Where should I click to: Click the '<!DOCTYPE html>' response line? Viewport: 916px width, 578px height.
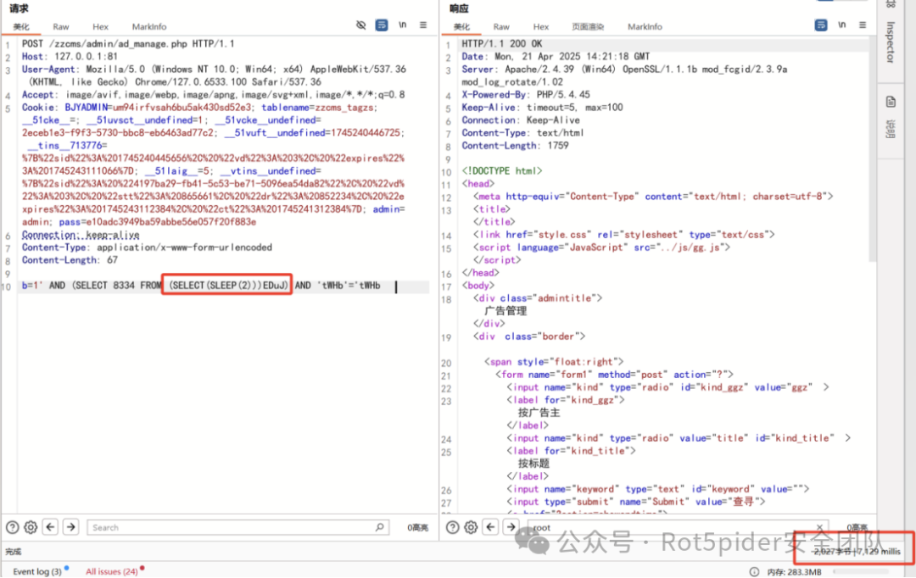click(502, 171)
